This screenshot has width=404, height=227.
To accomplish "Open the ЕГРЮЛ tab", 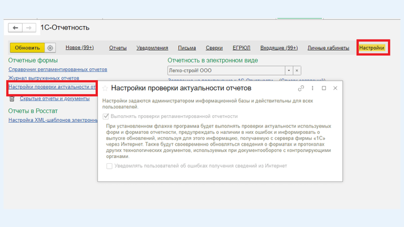I will pos(242,48).
